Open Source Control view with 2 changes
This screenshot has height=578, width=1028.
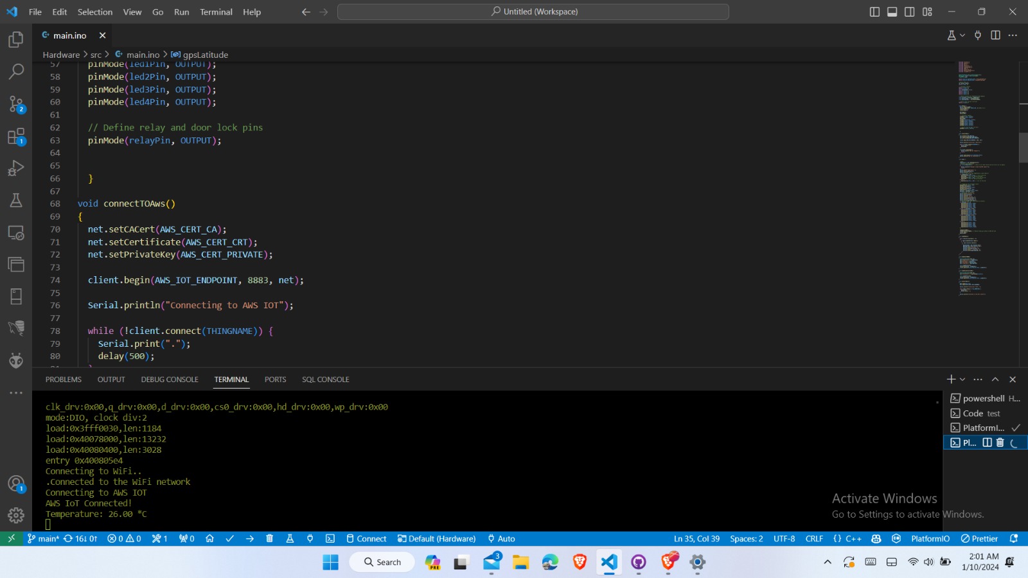tap(16, 104)
